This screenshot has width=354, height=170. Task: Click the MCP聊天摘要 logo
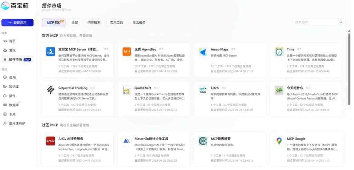pyautogui.click(x=203, y=141)
